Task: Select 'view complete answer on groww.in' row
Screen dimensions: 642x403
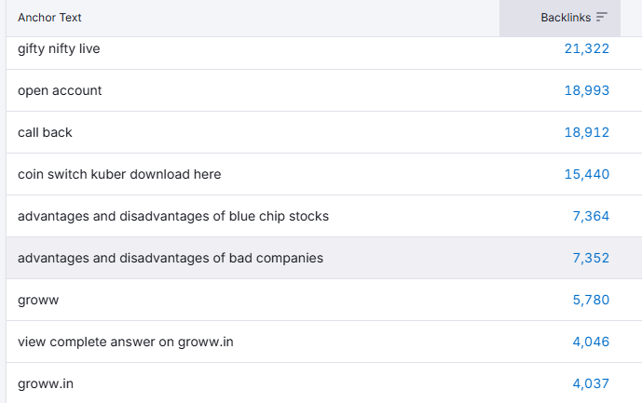Action: [324, 342]
